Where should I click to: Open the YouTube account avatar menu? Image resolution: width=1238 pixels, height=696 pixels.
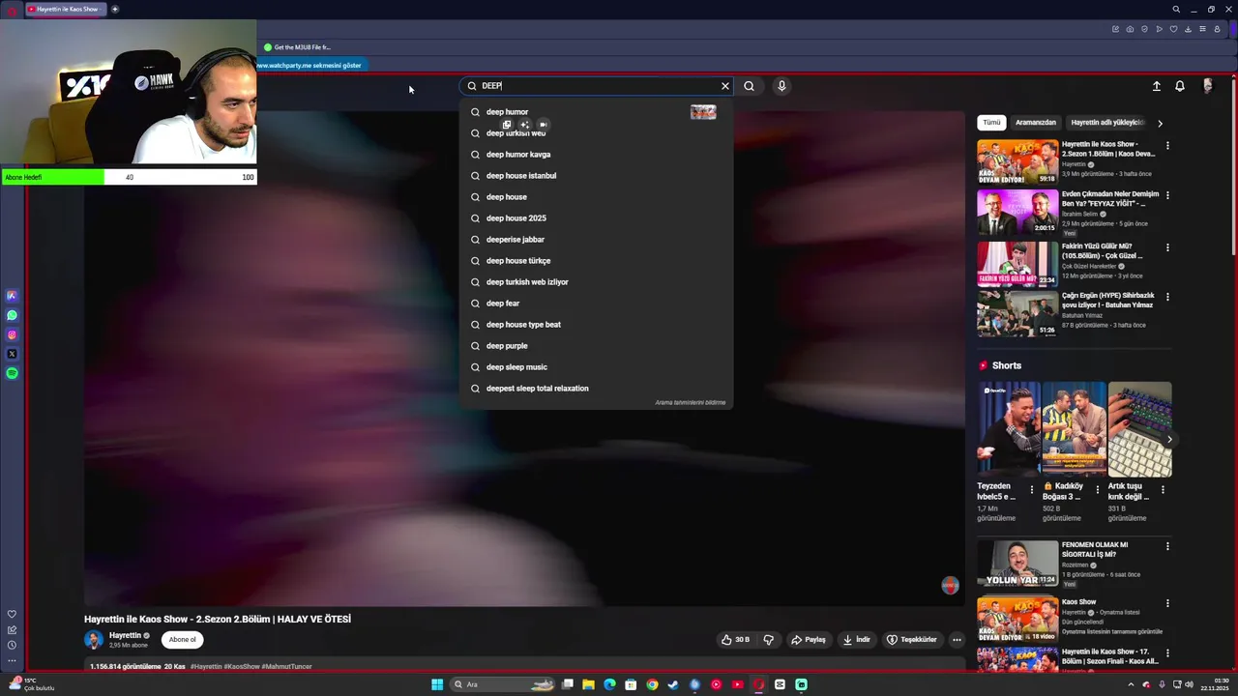click(x=1207, y=86)
